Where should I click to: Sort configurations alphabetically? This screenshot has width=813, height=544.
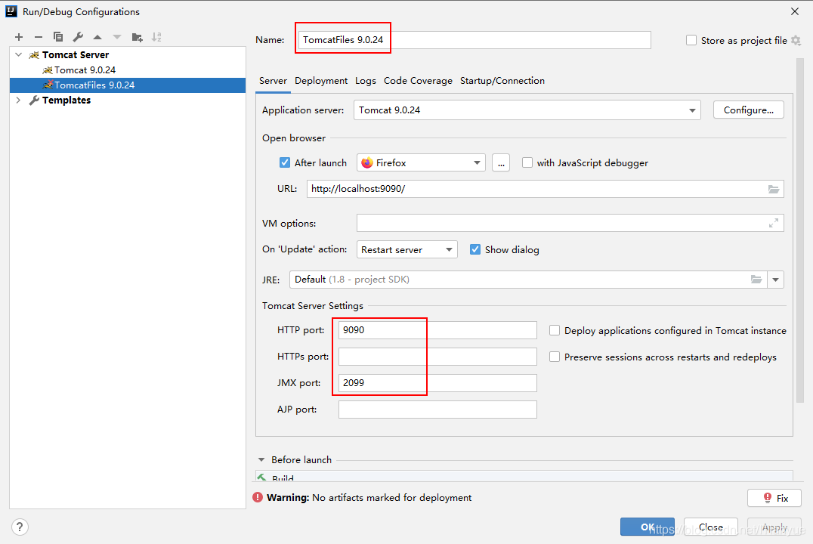(156, 37)
